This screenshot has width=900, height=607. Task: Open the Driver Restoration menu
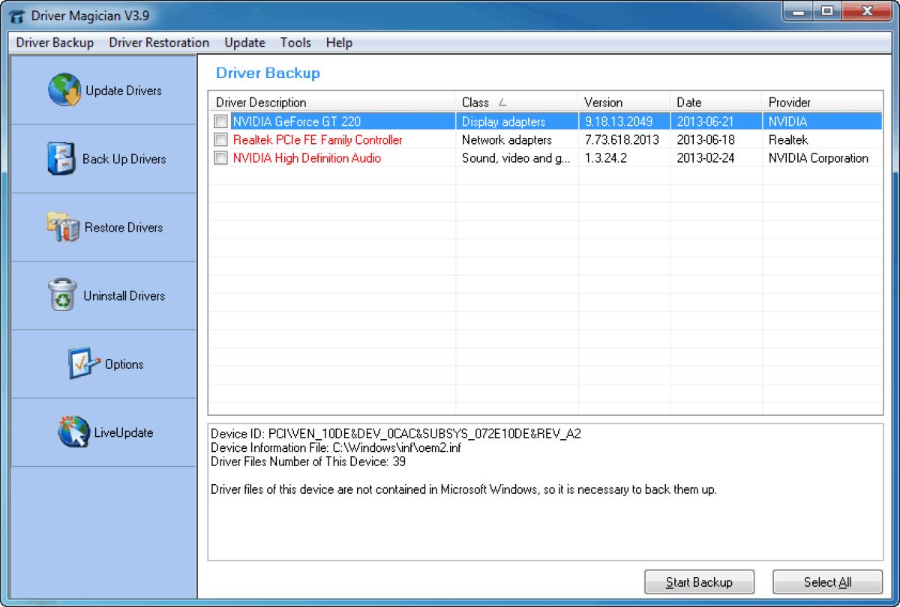158,43
